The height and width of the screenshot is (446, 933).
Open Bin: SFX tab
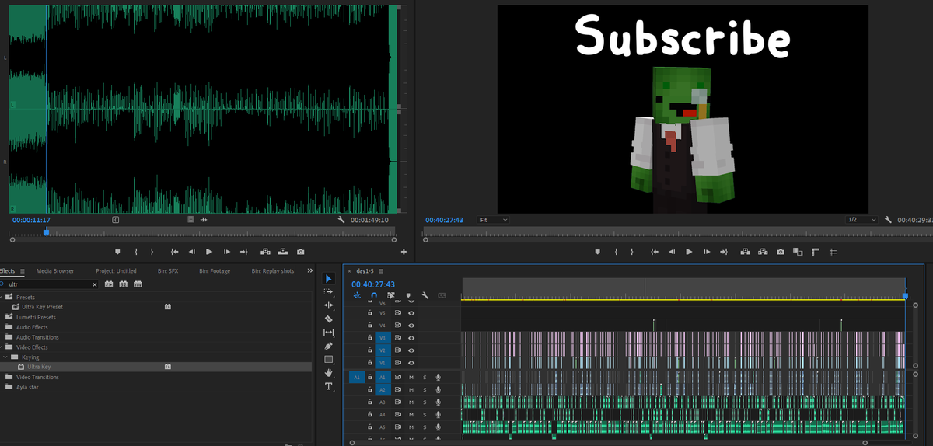(x=168, y=270)
